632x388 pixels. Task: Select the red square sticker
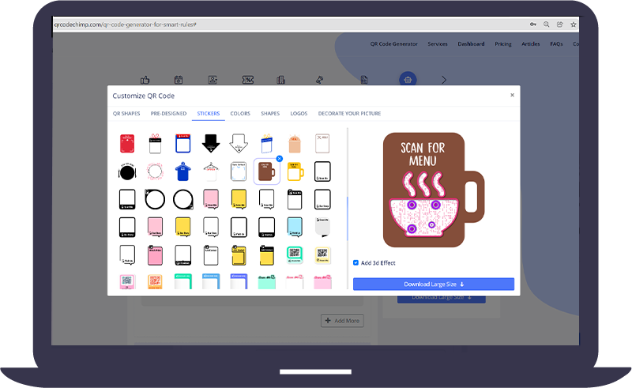point(127,144)
